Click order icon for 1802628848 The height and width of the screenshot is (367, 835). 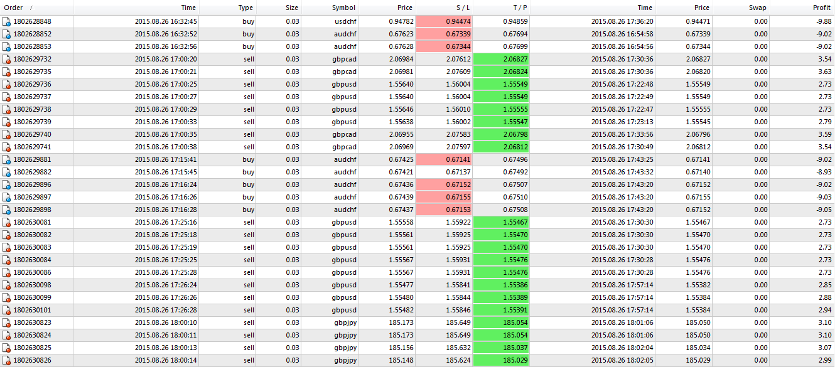click(x=6, y=21)
